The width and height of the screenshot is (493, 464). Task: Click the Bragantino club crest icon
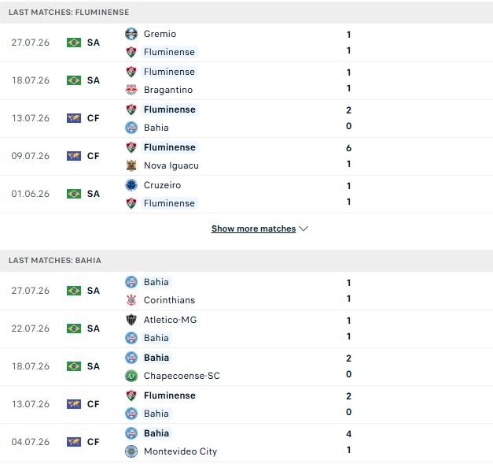coord(131,90)
